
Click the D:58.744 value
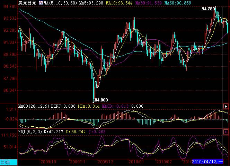pos(76,131)
